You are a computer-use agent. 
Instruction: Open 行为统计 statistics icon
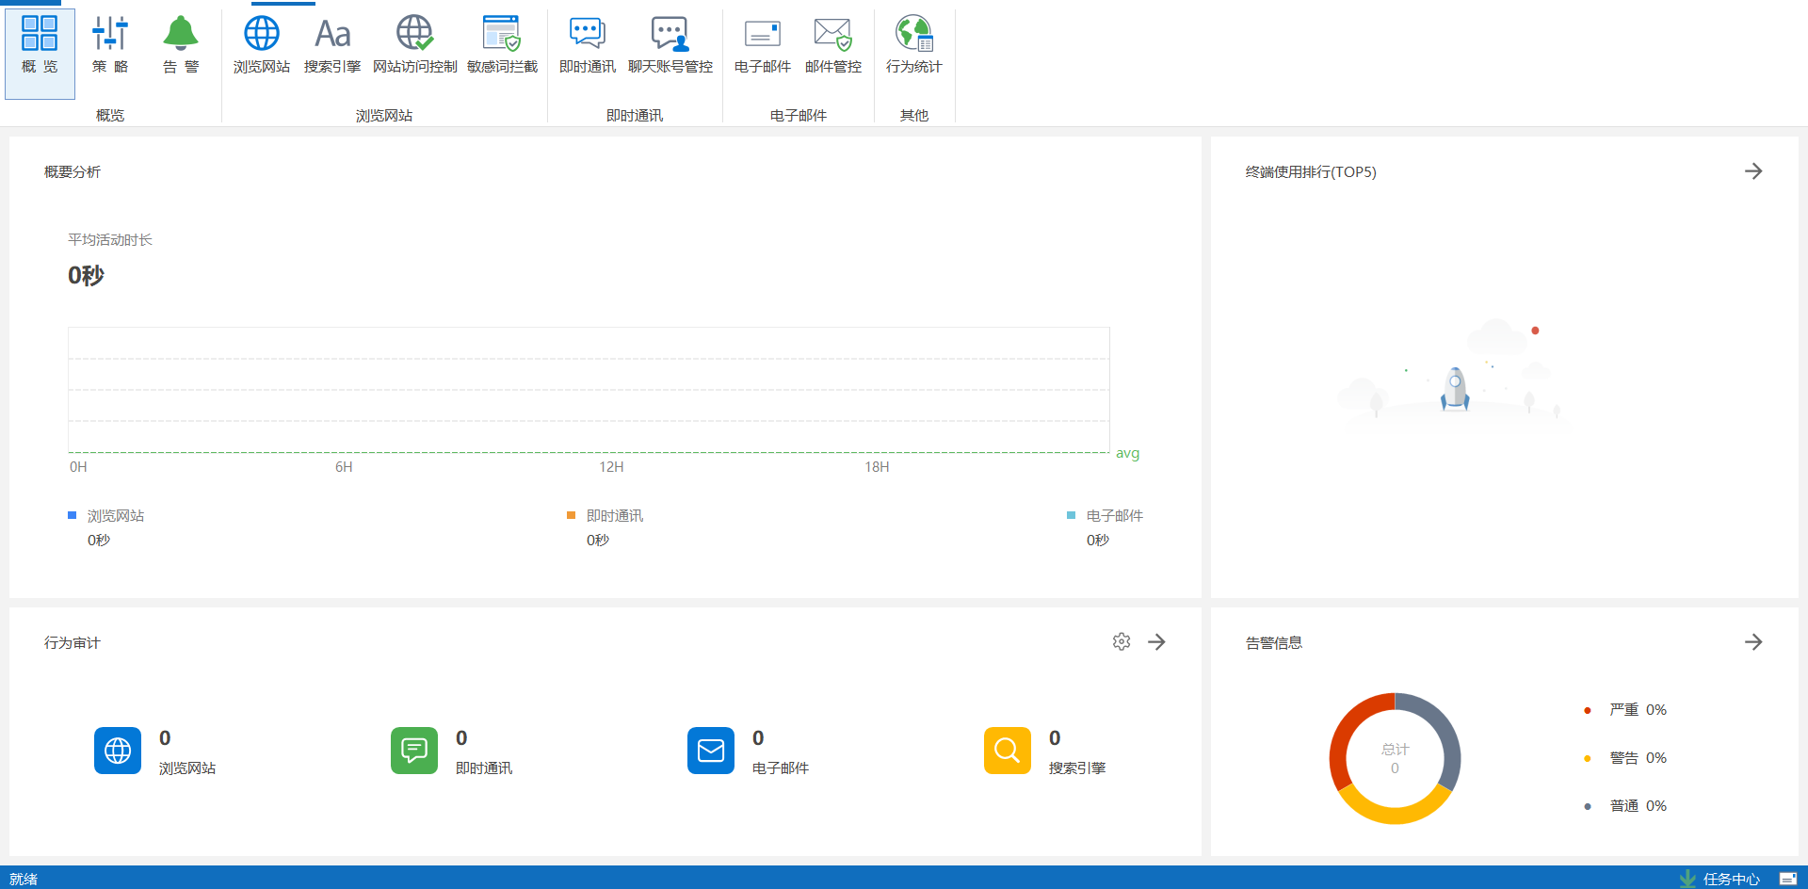[913, 45]
